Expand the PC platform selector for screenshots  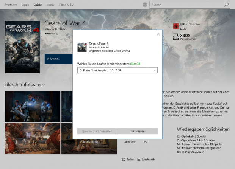click(x=41, y=85)
